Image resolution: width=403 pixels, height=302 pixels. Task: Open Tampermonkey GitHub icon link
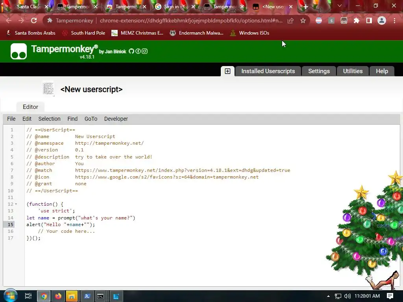pyautogui.click(x=131, y=51)
